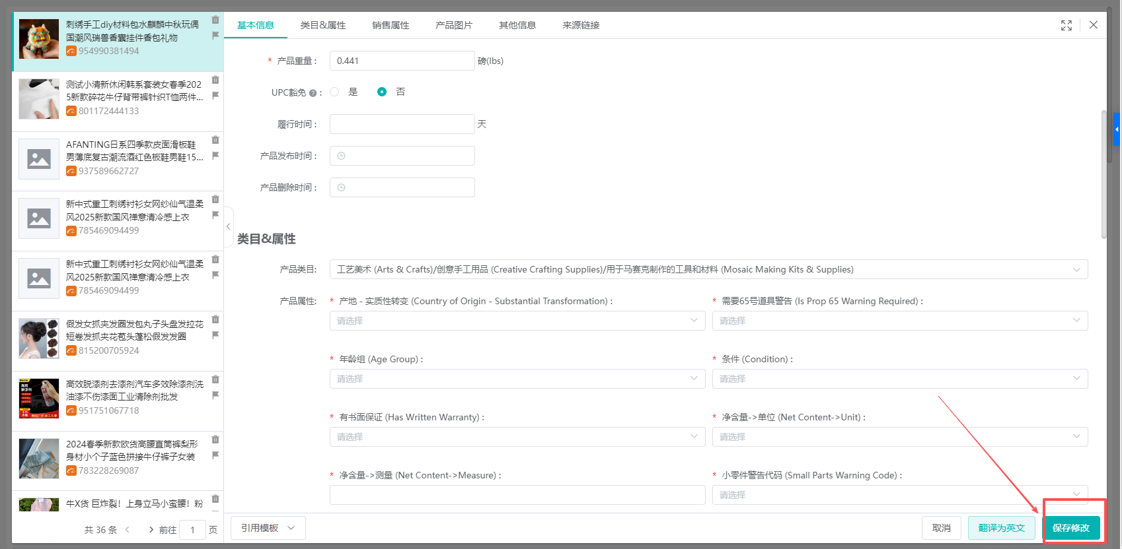Flag the paint remover product item
1122x549 pixels.
point(215,395)
